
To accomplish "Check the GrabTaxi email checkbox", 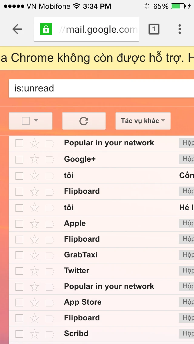I will pos(19,255).
